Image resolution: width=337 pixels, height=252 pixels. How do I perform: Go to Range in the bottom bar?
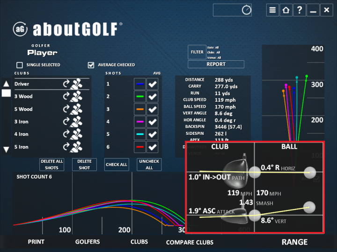click(x=294, y=242)
